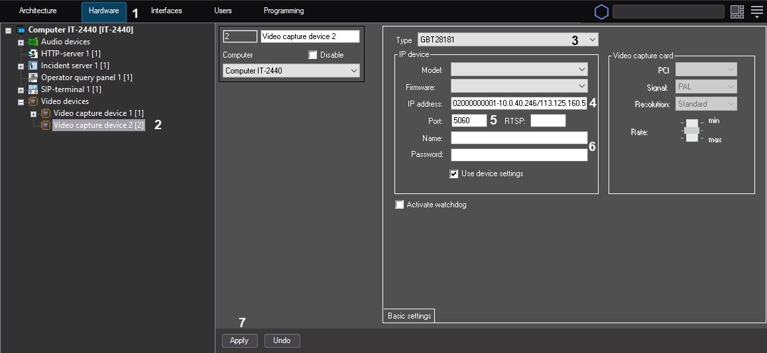Open the Programming tab
The height and width of the screenshot is (353, 767).
(x=284, y=11)
